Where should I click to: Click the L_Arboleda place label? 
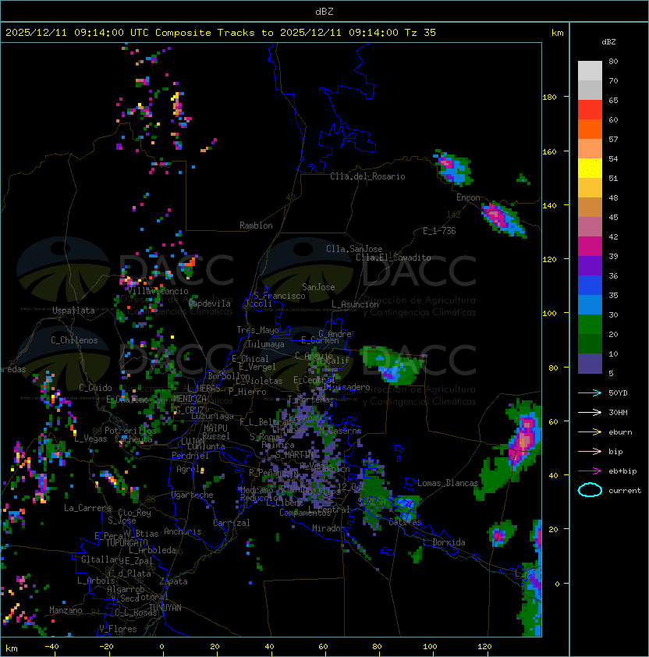[152, 550]
